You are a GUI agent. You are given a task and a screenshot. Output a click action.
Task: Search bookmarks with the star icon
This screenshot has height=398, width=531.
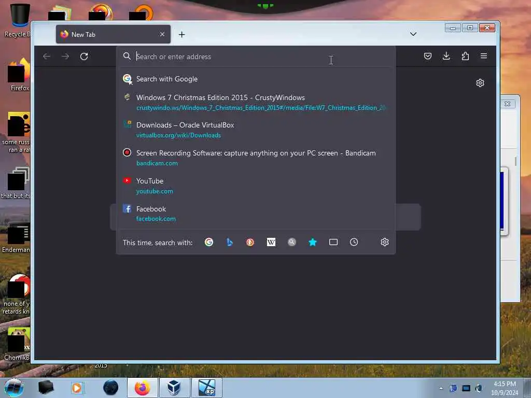[x=313, y=243]
